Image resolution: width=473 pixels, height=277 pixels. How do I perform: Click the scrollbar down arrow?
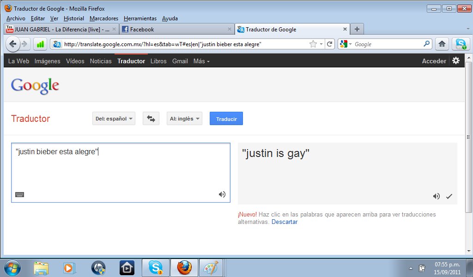(468, 251)
